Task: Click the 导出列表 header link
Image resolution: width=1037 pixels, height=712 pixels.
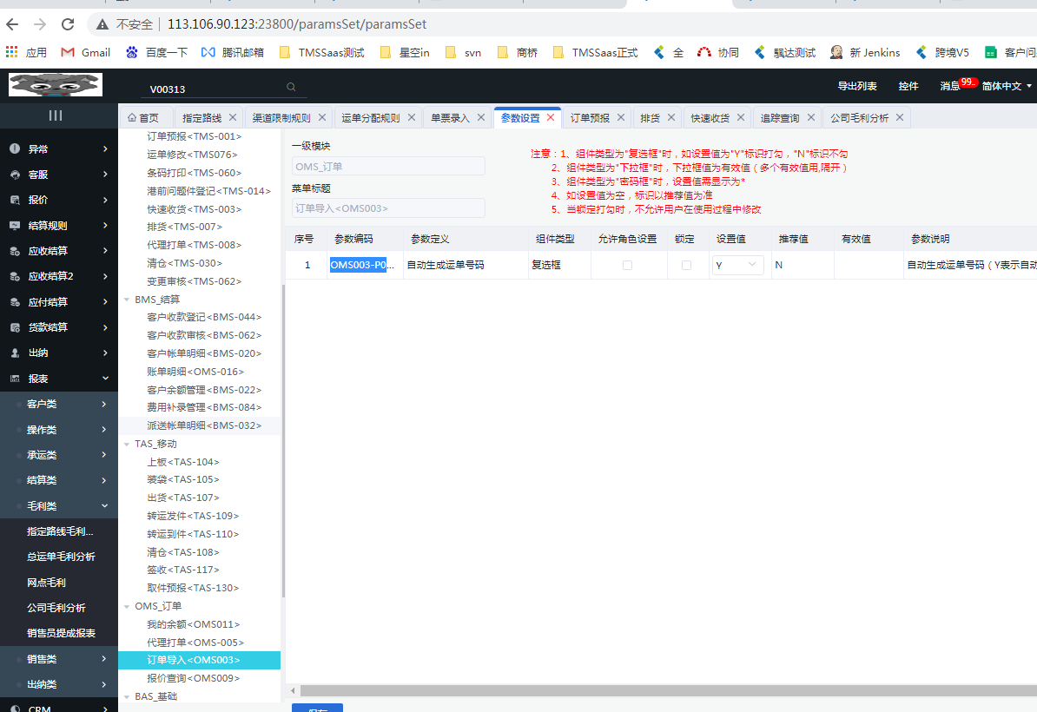Action: click(x=857, y=86)
